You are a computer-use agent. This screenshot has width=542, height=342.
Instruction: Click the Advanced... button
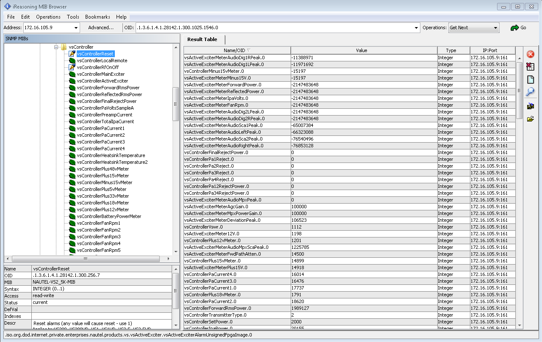[101, 28]
